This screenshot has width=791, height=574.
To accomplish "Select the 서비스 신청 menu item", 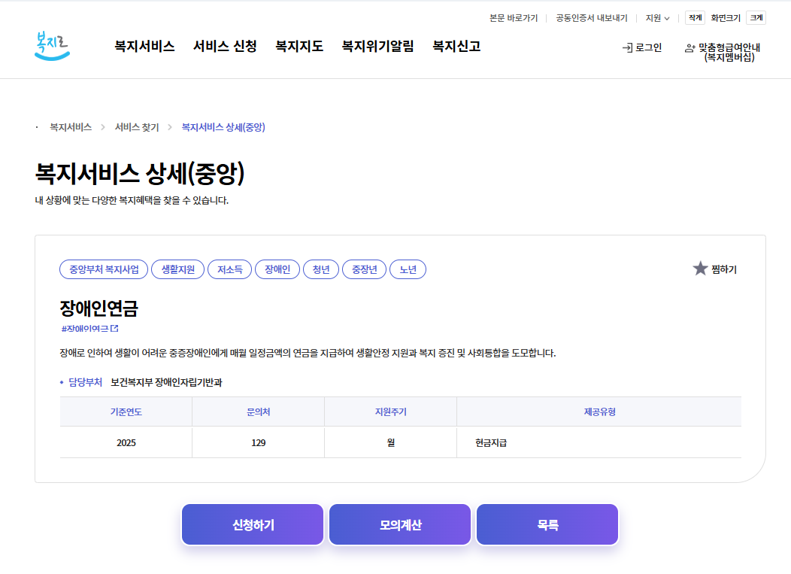I will (224, 47).
